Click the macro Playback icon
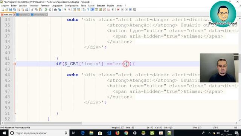 pyautogui.click(x=126, y=9)
